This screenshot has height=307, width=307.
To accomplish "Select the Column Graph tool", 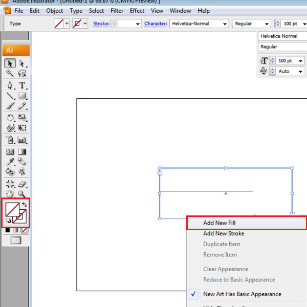I will (x=22, y=140).
